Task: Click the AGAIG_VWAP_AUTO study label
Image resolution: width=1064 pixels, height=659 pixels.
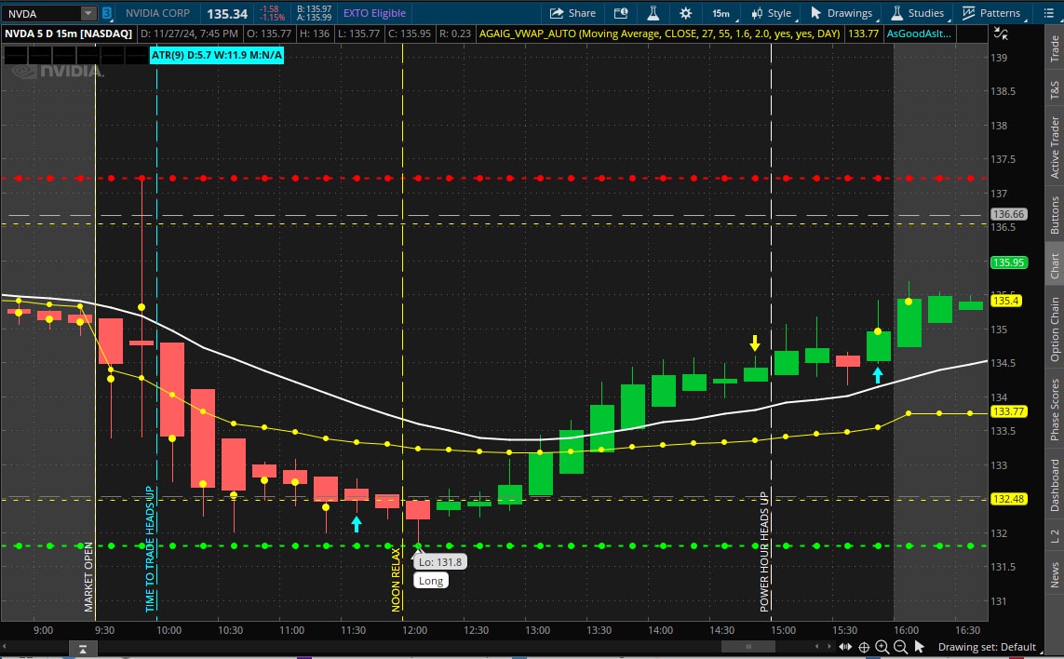Action: [x=660, y=34]
